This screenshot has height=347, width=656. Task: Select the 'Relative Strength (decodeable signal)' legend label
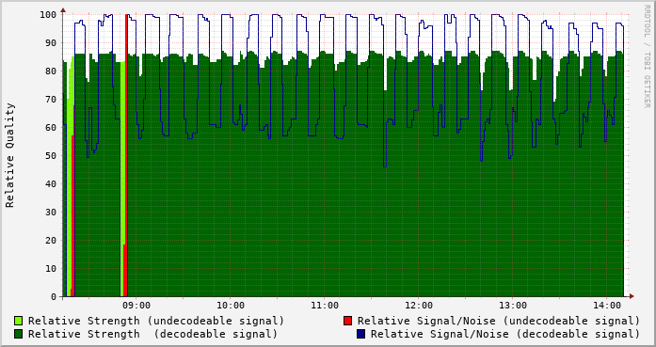[152, 334]
